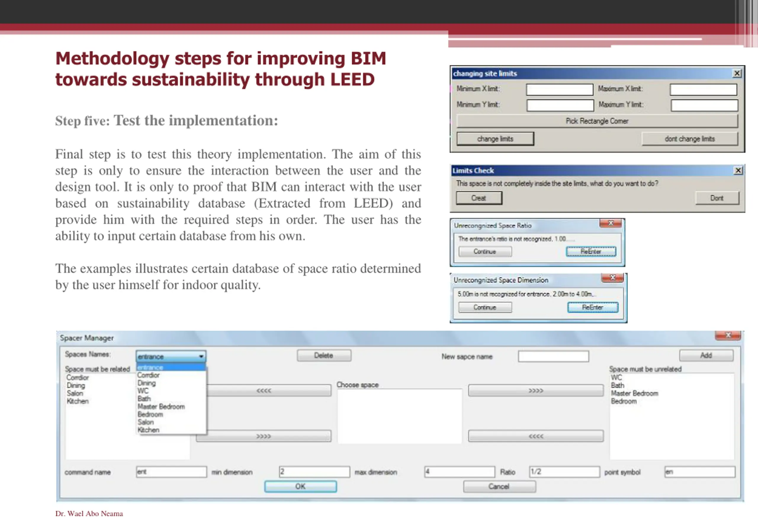Viewport: 758px width, 525px height.
Task: Select Dining in Space must be related list
Action: 76,385
